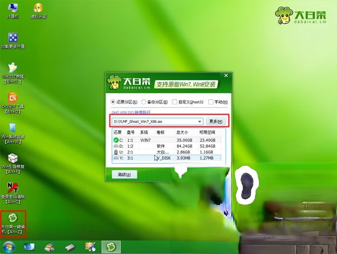
Task: Expand the image path dropdown arrow
Action: click(199, 122)
